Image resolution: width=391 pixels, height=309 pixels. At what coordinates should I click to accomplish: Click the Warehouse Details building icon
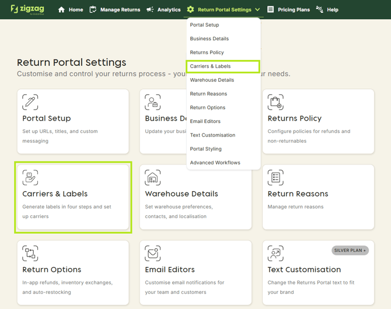pos(153,177)
